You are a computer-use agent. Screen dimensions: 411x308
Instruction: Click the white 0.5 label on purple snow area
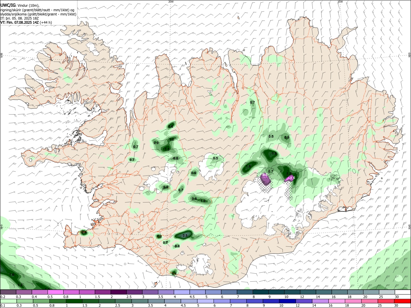(x=265, y=175)
